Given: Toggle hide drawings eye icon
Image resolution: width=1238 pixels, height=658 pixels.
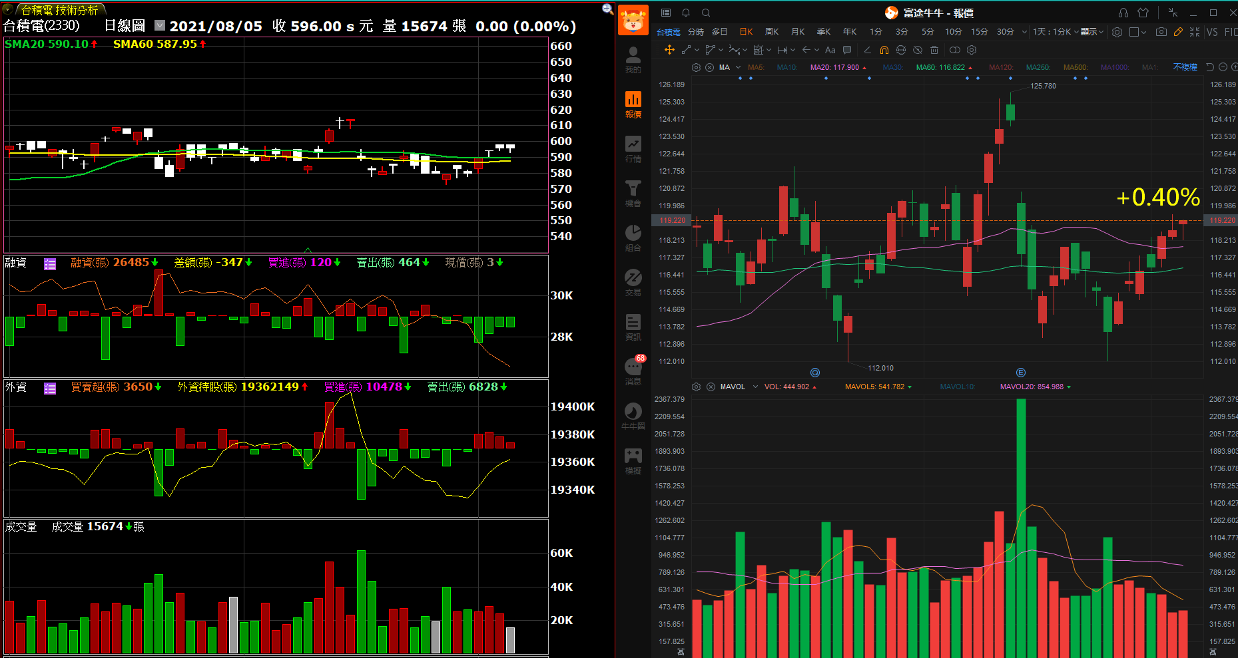Looking at the screenshot, I should 918,50.
